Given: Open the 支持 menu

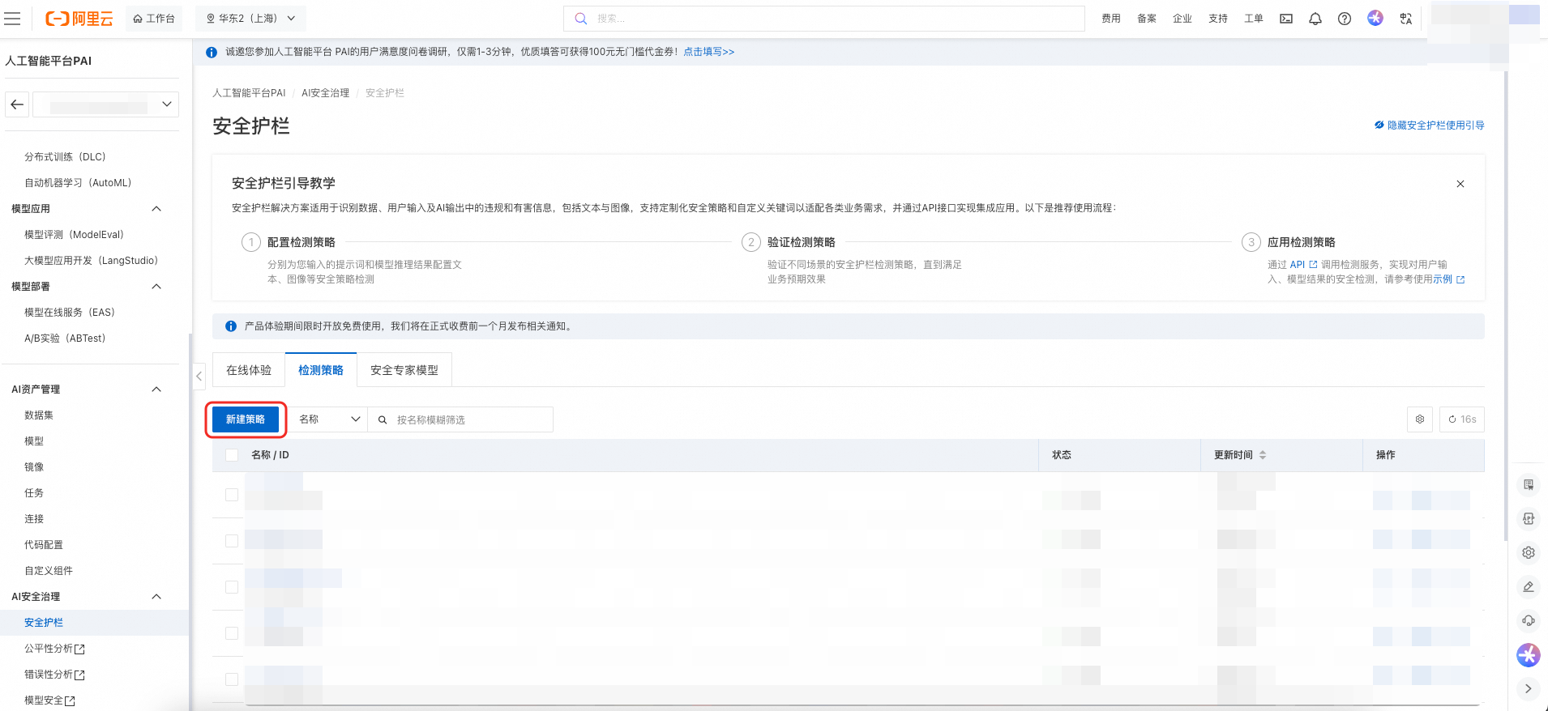Looking at the screenshot, I should (x=1217, y=19).
